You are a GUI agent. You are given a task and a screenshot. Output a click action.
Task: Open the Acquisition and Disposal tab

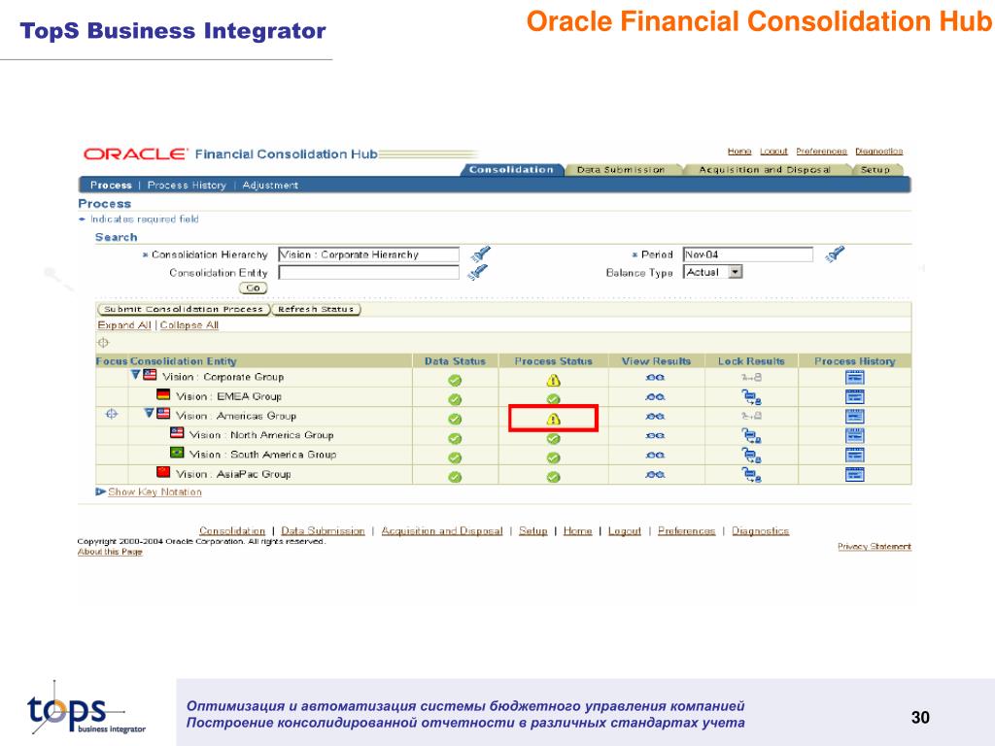click(x=765, y=170)
